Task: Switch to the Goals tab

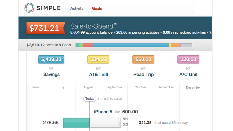Action: pos(97,9)
